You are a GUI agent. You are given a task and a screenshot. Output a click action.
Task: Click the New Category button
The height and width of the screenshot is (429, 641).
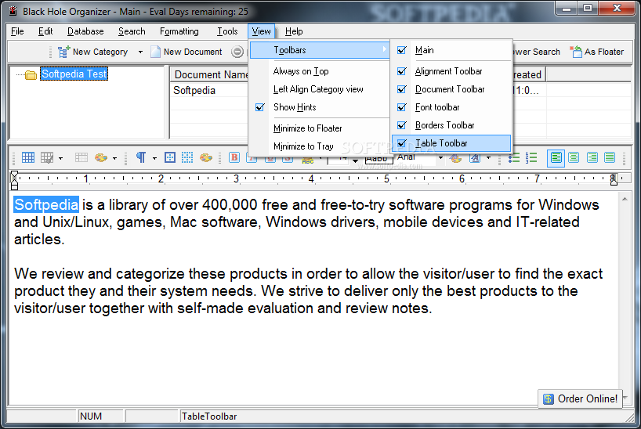[92, 52]
